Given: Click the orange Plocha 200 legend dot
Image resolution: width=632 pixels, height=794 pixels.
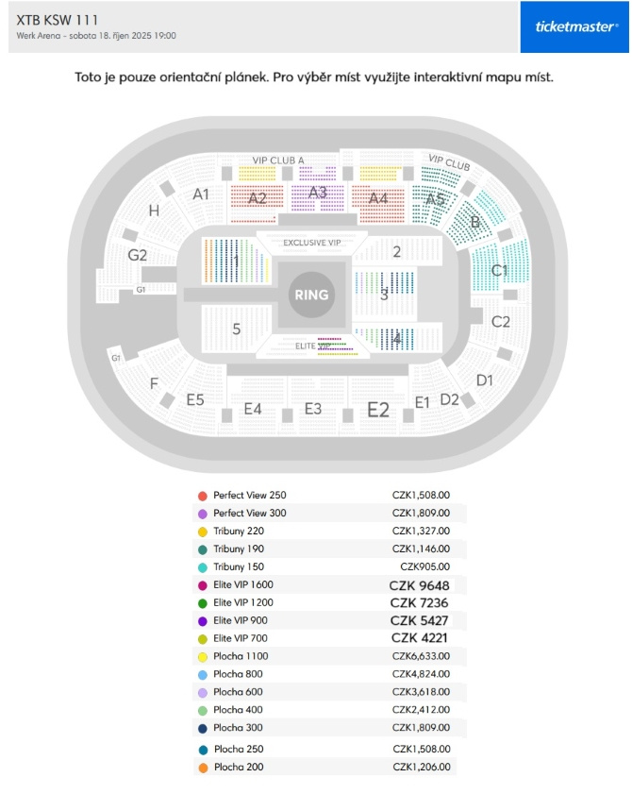Looking at the screenshot, I should [203, 768].
